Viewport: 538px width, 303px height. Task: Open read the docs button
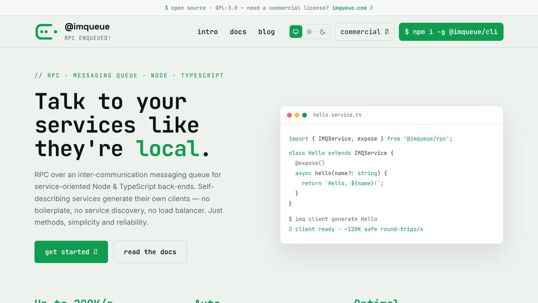tap(150, 252)
